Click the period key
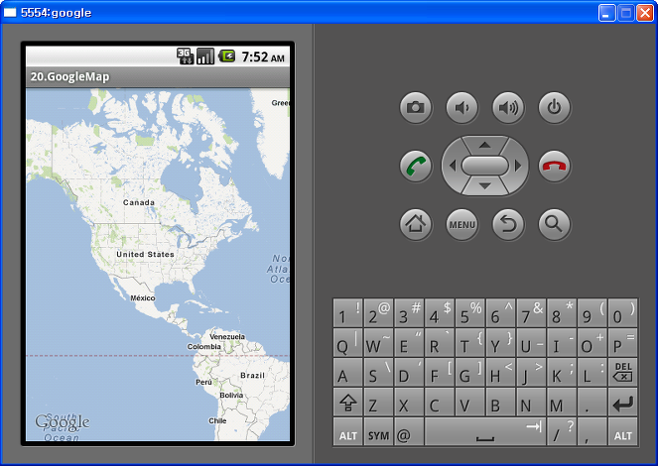The width and height of the screenshot is (658, 466). tap(592, 403)
